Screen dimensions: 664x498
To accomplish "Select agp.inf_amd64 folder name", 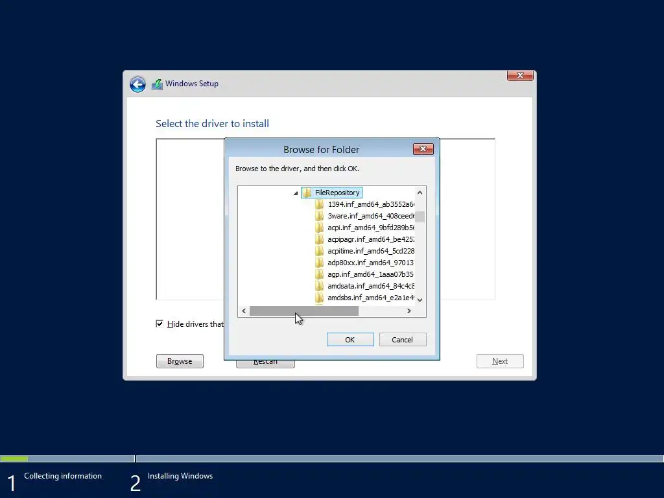I will (x=371, y=274).
